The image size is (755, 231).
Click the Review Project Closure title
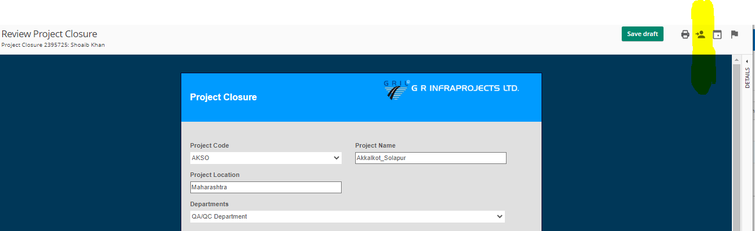click(x=49, y=34)
